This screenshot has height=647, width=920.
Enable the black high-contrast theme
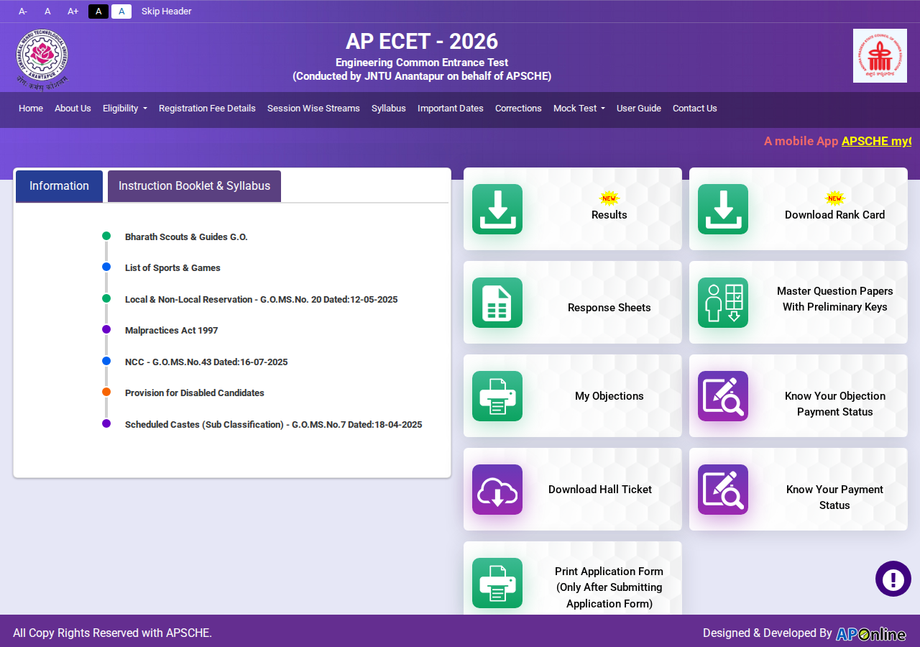point(98,12)
